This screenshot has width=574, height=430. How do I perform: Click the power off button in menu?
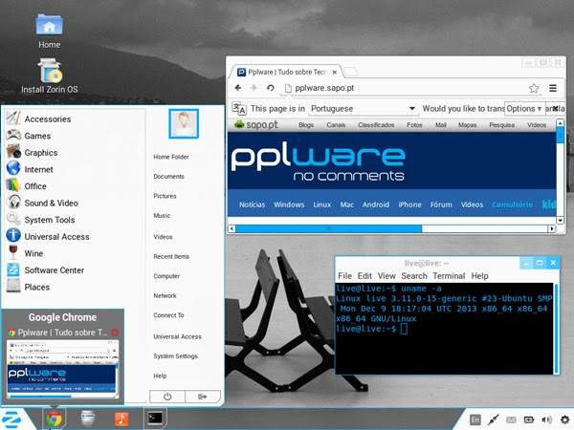pyautogui.click(x=167, y=397)
